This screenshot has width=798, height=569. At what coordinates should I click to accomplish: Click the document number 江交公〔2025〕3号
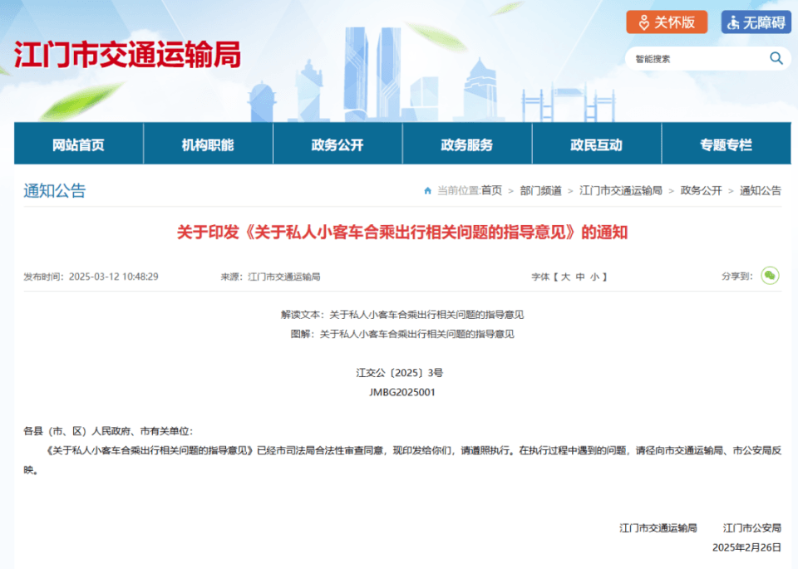point(400,373)
